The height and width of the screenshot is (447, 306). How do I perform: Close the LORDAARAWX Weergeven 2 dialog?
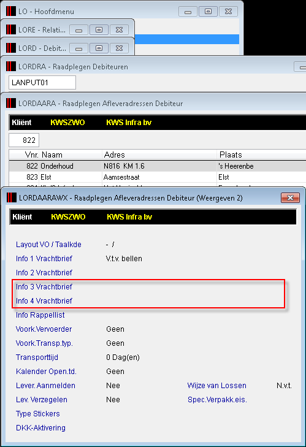[290, 197]
